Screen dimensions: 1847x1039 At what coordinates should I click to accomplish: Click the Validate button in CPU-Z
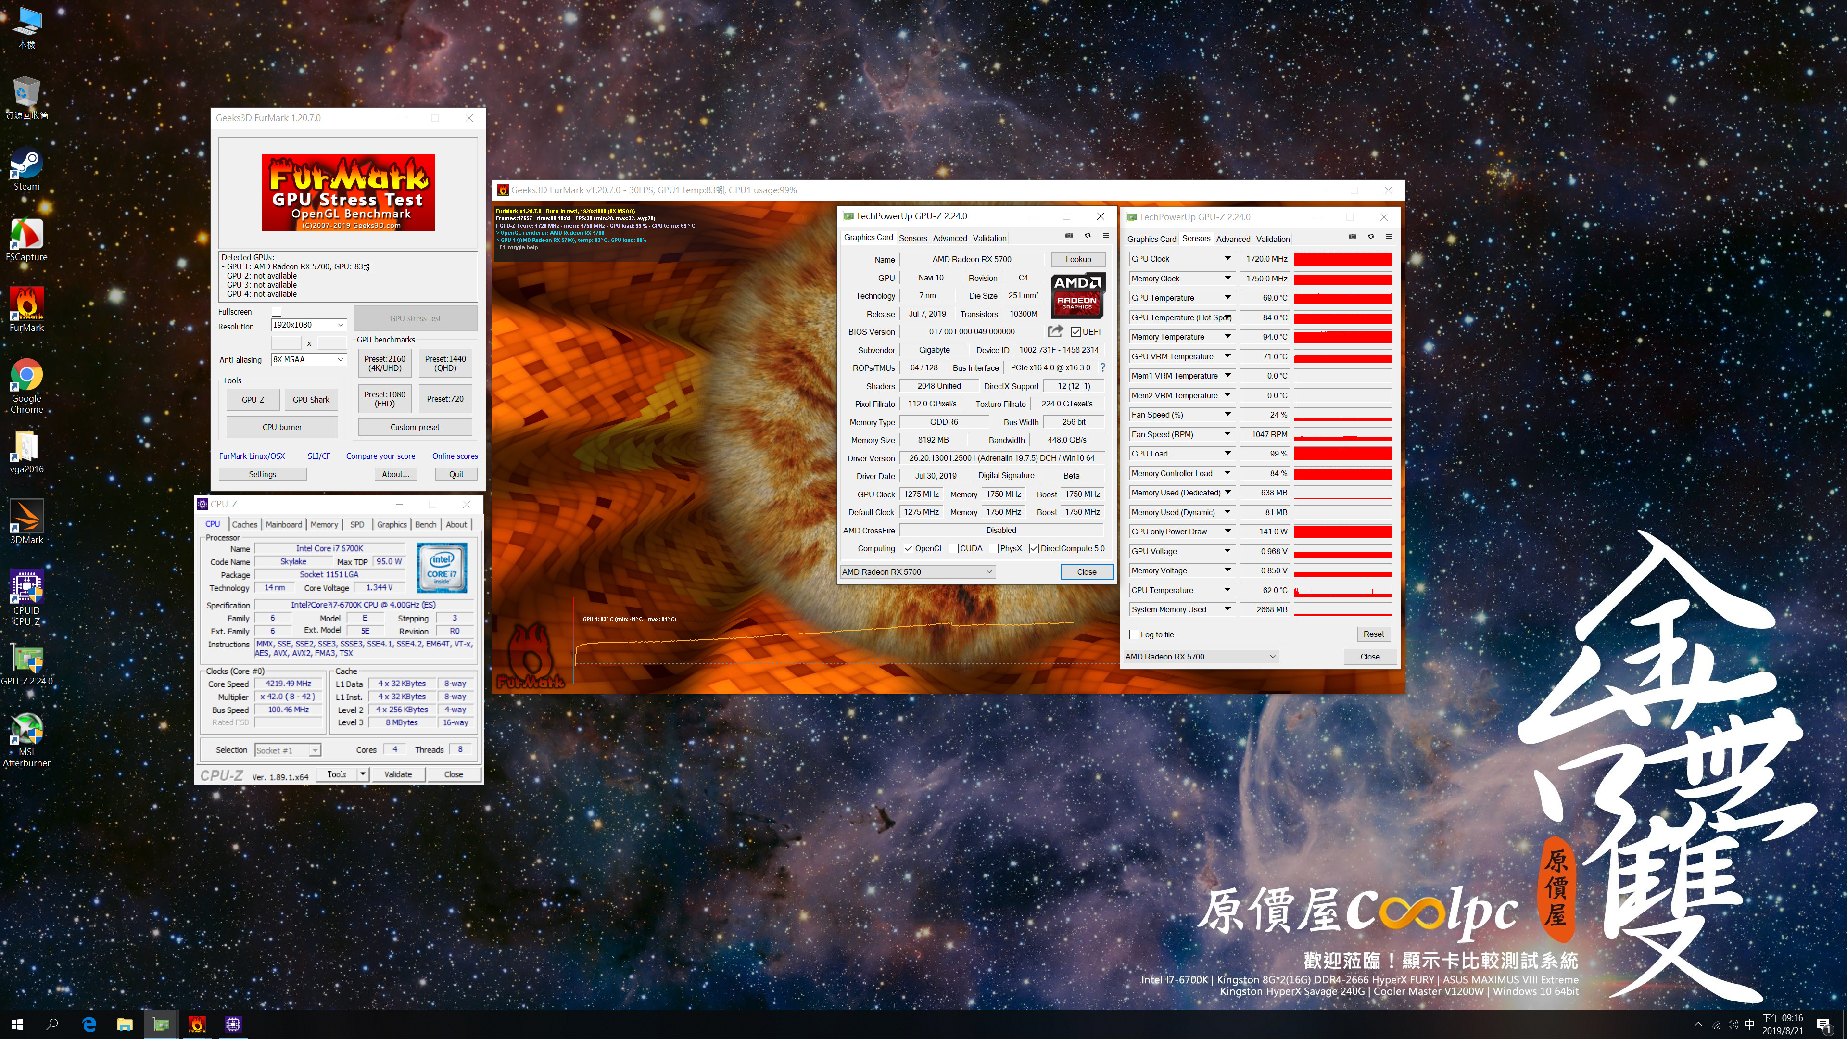tap(398, 774)
